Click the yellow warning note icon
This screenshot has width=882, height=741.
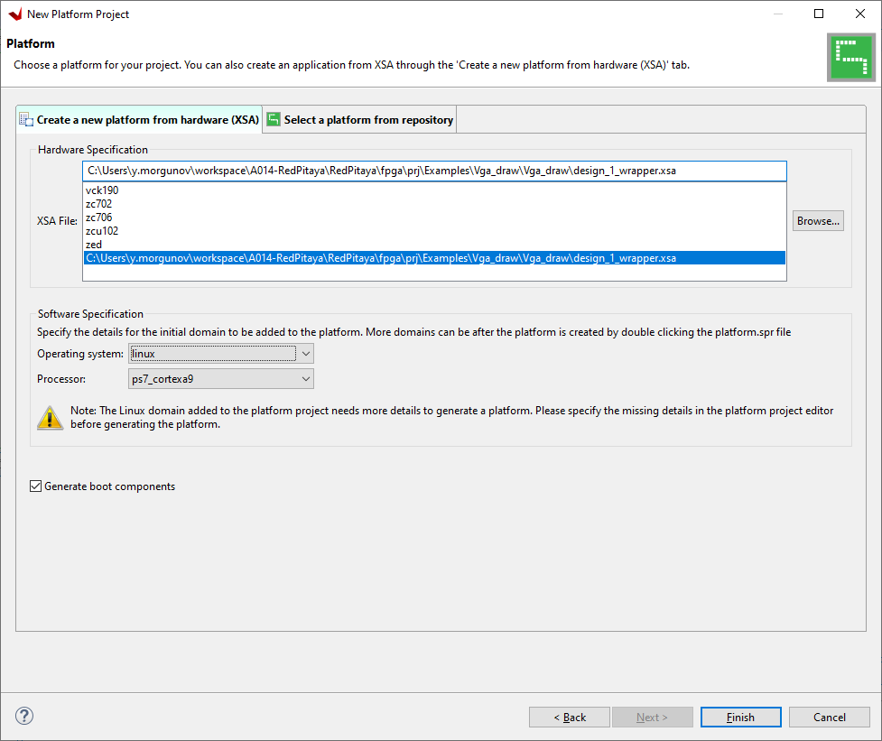click(x=50, y=418)
